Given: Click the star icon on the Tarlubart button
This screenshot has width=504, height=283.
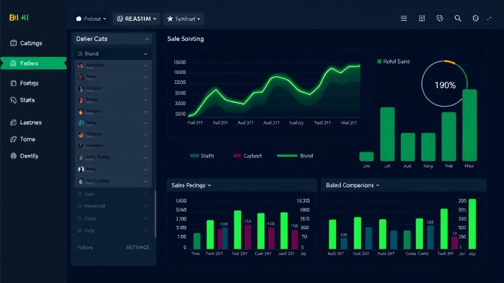Looking at the screenshot, I should point(170,19).
